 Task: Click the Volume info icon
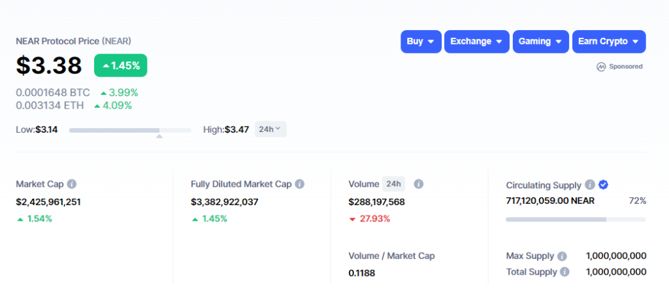(x=419, y=184)
